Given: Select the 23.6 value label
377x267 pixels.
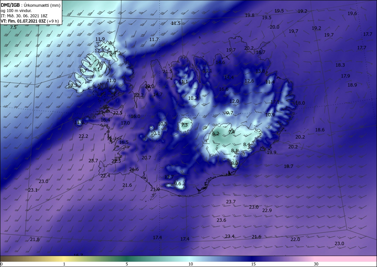Looking at the screenshot, I should tap(221, 220).
